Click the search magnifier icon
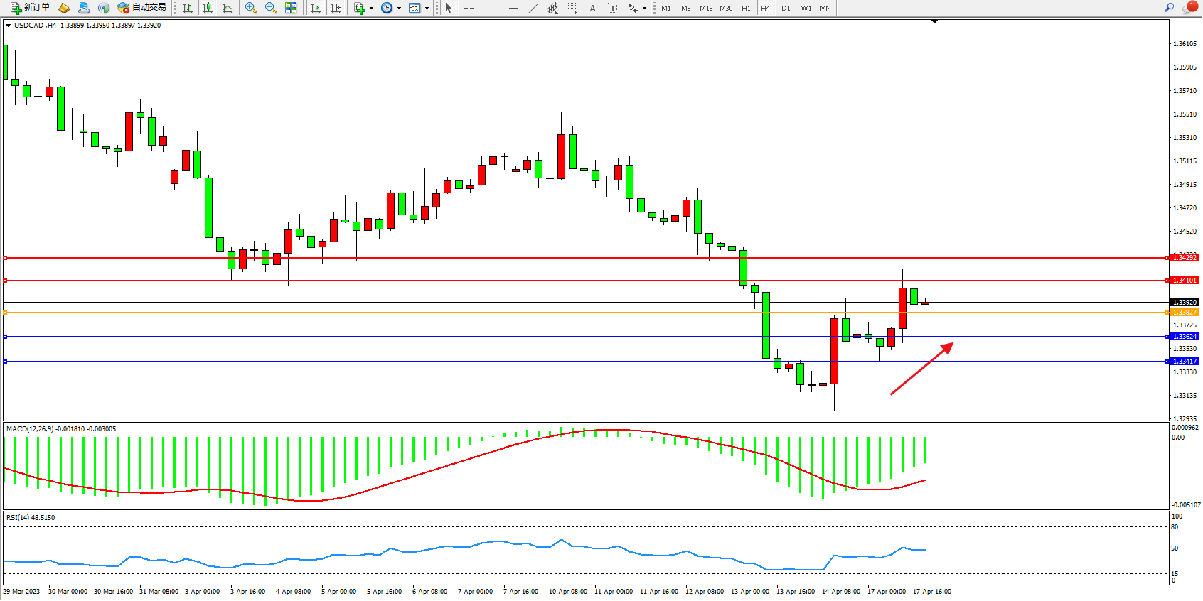The width and height of the screenshot is (1203, 601). pyautogui.click(x=1169, y=8)
